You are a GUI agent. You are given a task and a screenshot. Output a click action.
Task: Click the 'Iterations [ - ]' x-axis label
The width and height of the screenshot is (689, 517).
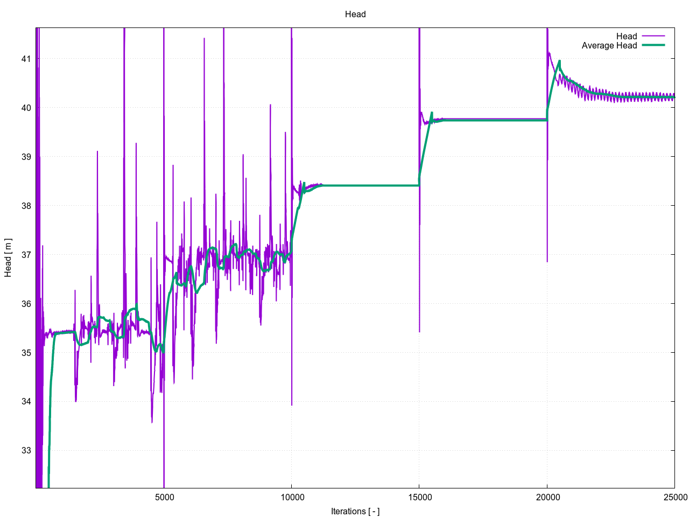pyautogui.click(x=355, y=511)
